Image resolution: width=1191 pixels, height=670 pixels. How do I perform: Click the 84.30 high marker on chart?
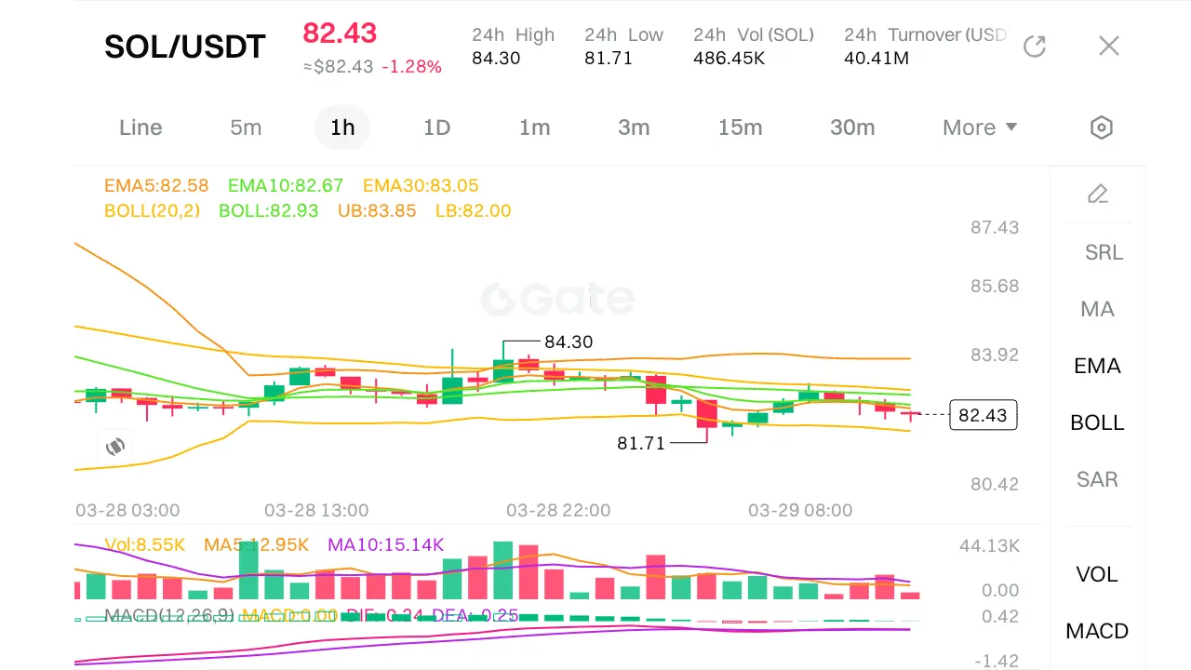(569, 342)
